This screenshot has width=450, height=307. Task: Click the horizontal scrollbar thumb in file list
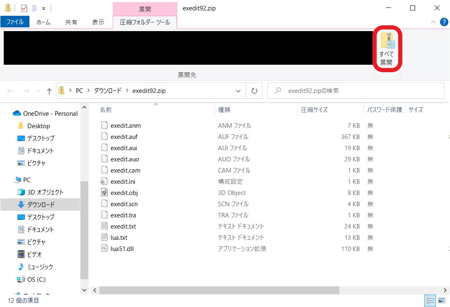pos(219,290)
